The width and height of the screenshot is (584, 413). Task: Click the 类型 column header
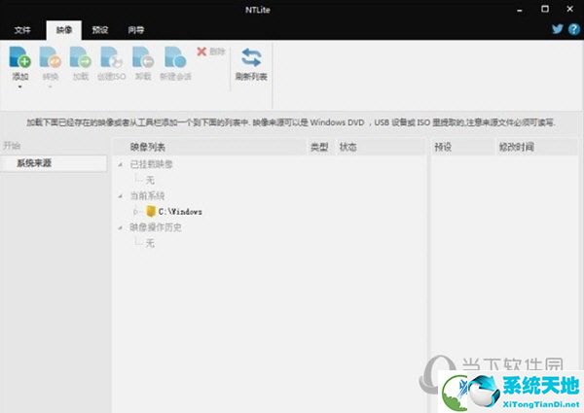(x=319, y=147)
